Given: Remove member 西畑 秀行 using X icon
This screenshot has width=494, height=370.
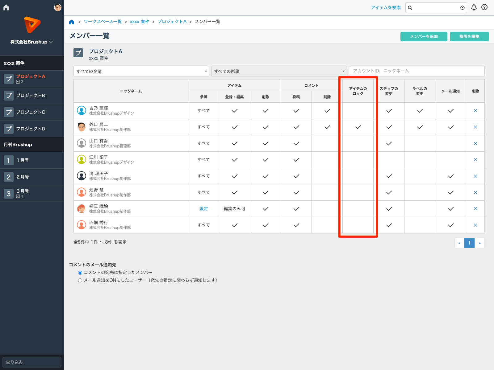Looking at the screenshot, I should point(475,225).
